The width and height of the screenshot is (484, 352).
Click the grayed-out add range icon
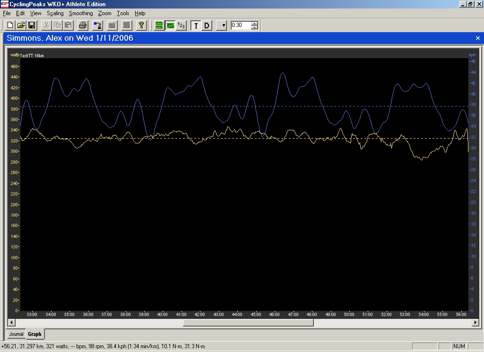pyautogui.click(x=112, y=26)
